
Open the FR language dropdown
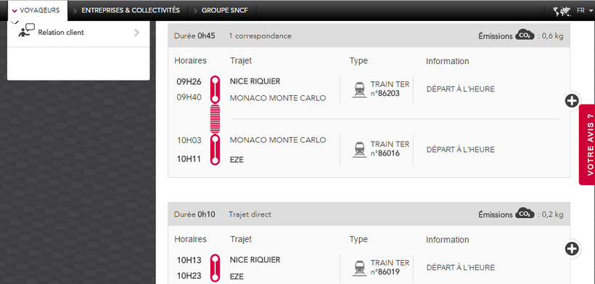click(x=584, y=11)
